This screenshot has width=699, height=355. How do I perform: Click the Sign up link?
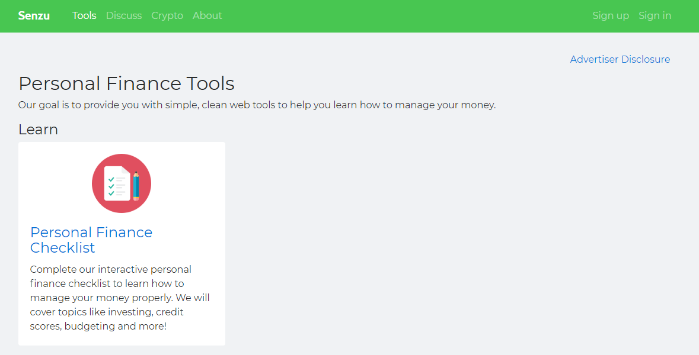(x=611, y=16)
